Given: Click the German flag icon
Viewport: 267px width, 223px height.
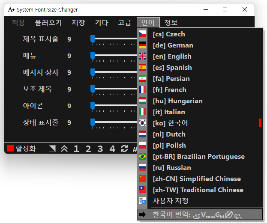Looking at the screenshot, I should point(142,45).
